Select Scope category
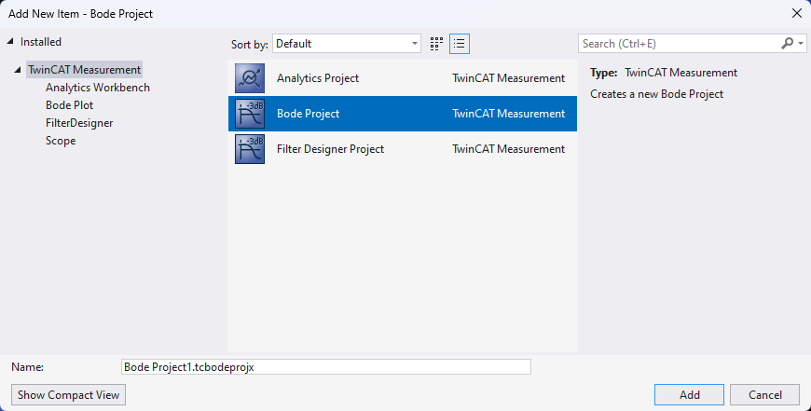The height and width of the screenshot is (411, 811). click(x=61, y=141)
